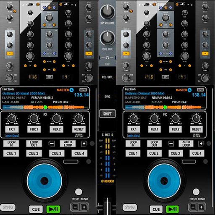Toggle the right deck AUTO LOOP button
This screenshot has height=215, width=215.
coord(186,144)
